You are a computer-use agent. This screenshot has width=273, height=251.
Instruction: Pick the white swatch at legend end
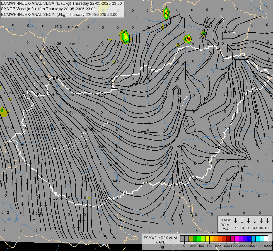[266, 239]
